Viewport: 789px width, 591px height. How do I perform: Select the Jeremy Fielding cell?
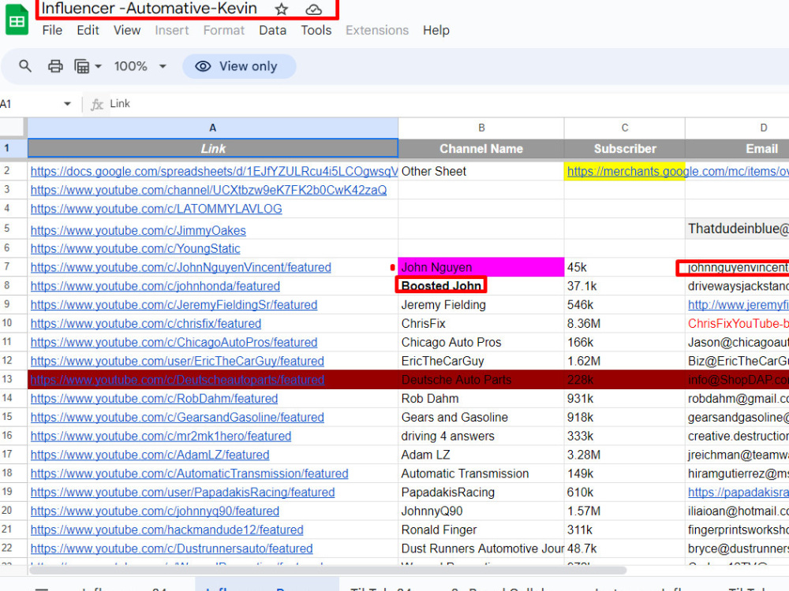pyautogui.click(x=481, y=304)
